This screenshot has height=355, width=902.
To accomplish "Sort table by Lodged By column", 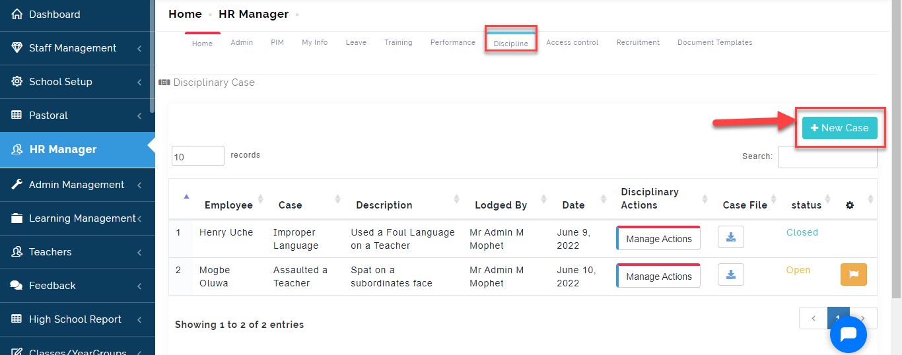I will [543, 199].
